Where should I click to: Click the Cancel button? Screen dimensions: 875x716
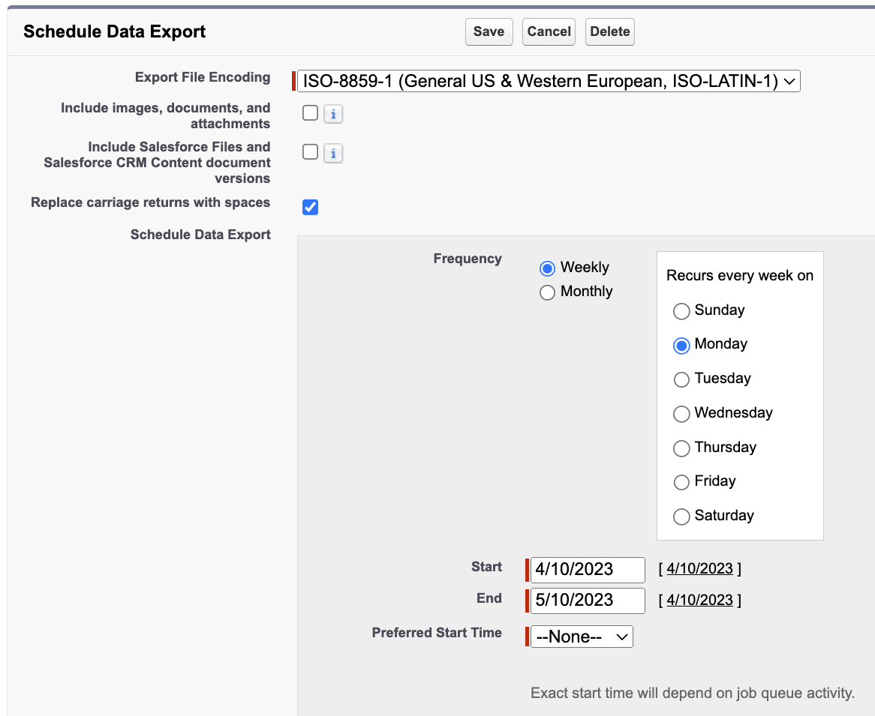(549, 31)
